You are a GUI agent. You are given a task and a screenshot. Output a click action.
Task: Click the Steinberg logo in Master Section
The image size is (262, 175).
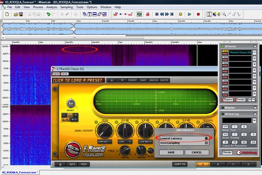point(246,153)
